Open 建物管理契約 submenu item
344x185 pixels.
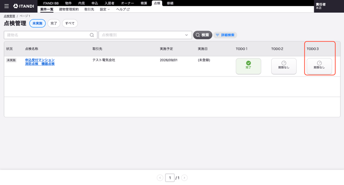pos(69,9)
